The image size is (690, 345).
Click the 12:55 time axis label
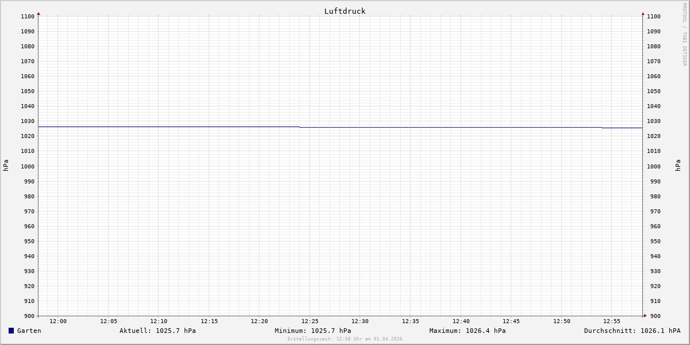[x=612, y=321]
